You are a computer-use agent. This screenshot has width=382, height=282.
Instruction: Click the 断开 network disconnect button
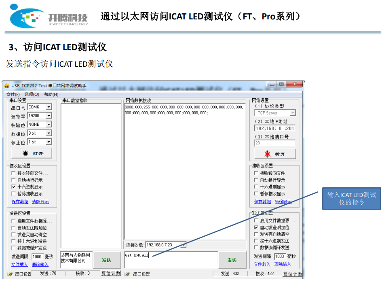point(275,154)
